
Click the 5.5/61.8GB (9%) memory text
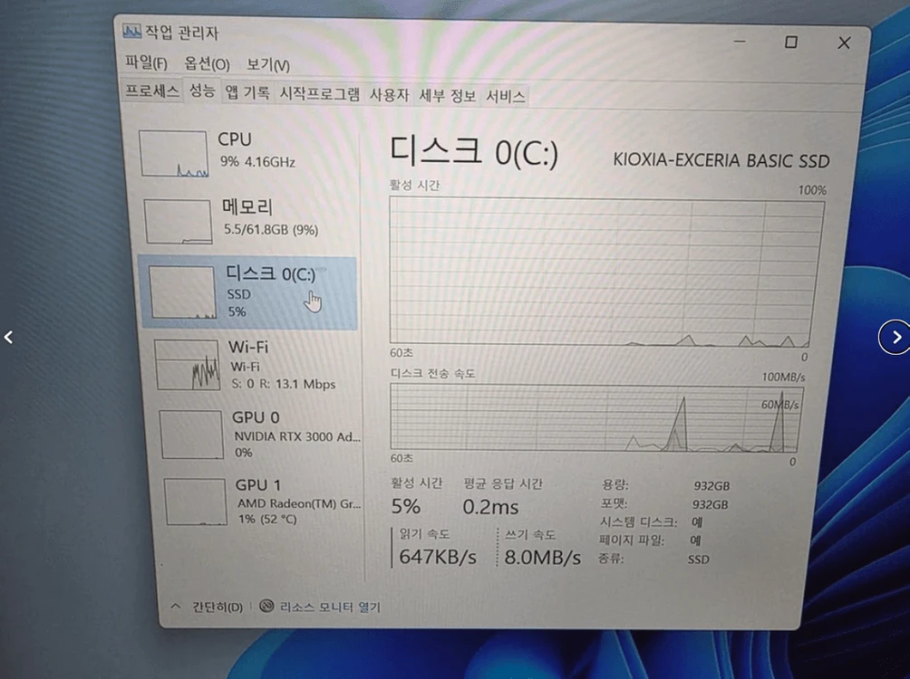271,230
